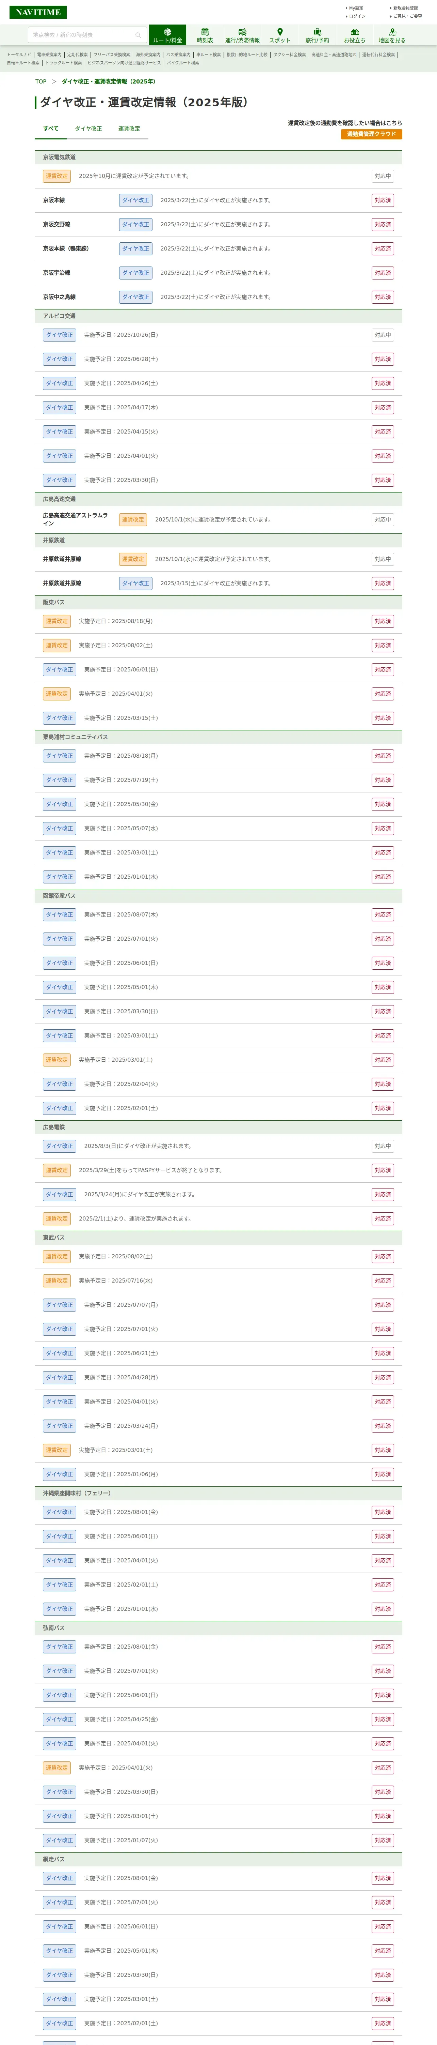The image size is (437, 2045).
Task: Open the 地図を見る map icon
Action: tap(392, 35)
